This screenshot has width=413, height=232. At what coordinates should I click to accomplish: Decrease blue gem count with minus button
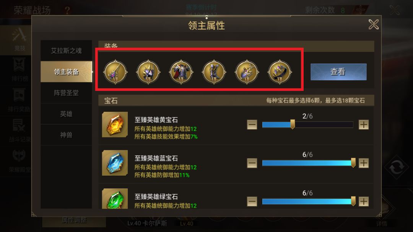tap(252, 163)
